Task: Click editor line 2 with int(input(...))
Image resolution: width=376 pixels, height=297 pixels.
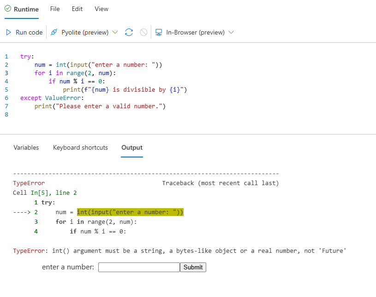Action: click(98, 65)
